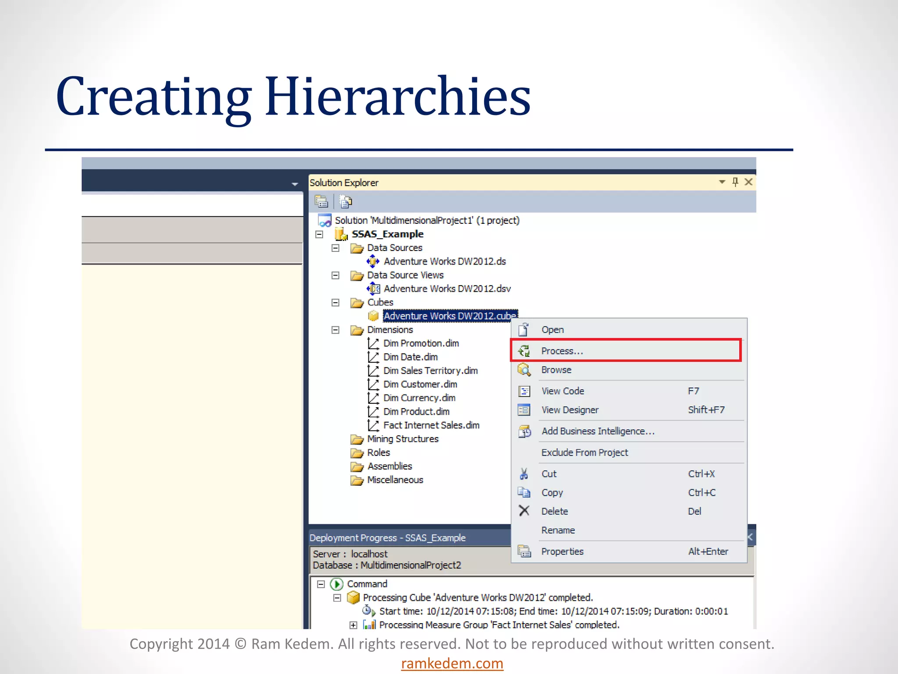
Task: Click the Pin icon of Solution Explorer panel
Action: 735,182
